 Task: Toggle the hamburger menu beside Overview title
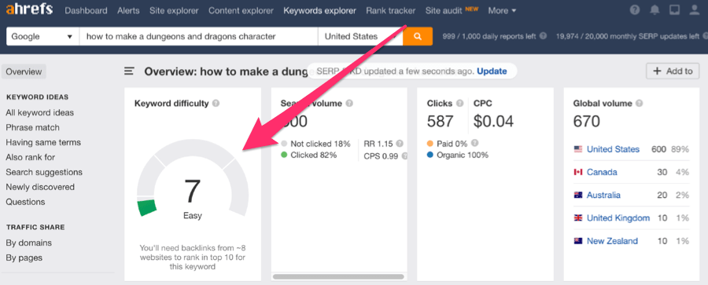[x=130, y=71]
